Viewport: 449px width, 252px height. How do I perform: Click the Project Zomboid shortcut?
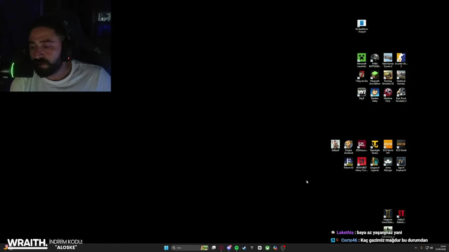(x=348, y=147)
